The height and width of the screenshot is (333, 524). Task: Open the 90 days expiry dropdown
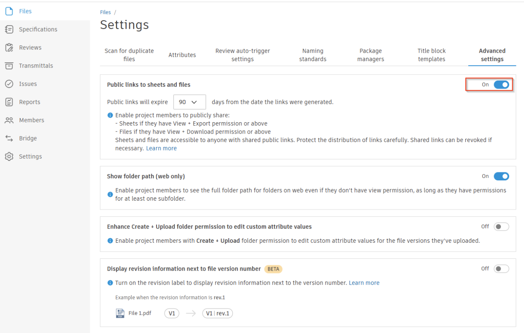click(189, 102)
